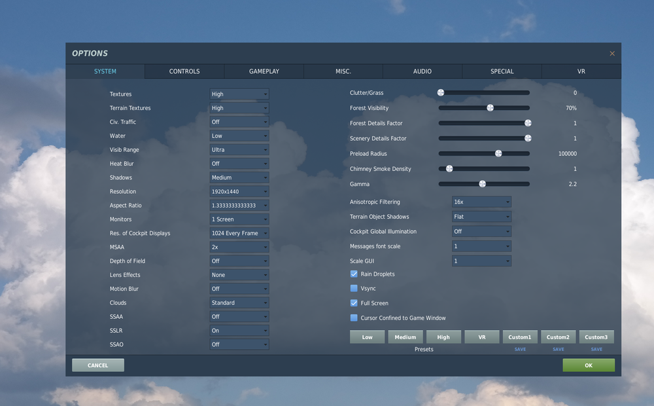Apply the High preset
The width and height of the screenshot is (654, 406).
coord(443,337)
